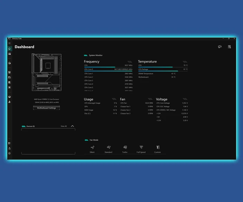The height and width of the screenshot is (202, 243).
Task: Select the CPU Core 1 frequency row
Action: pyautogui.click(x=108, y=73)
